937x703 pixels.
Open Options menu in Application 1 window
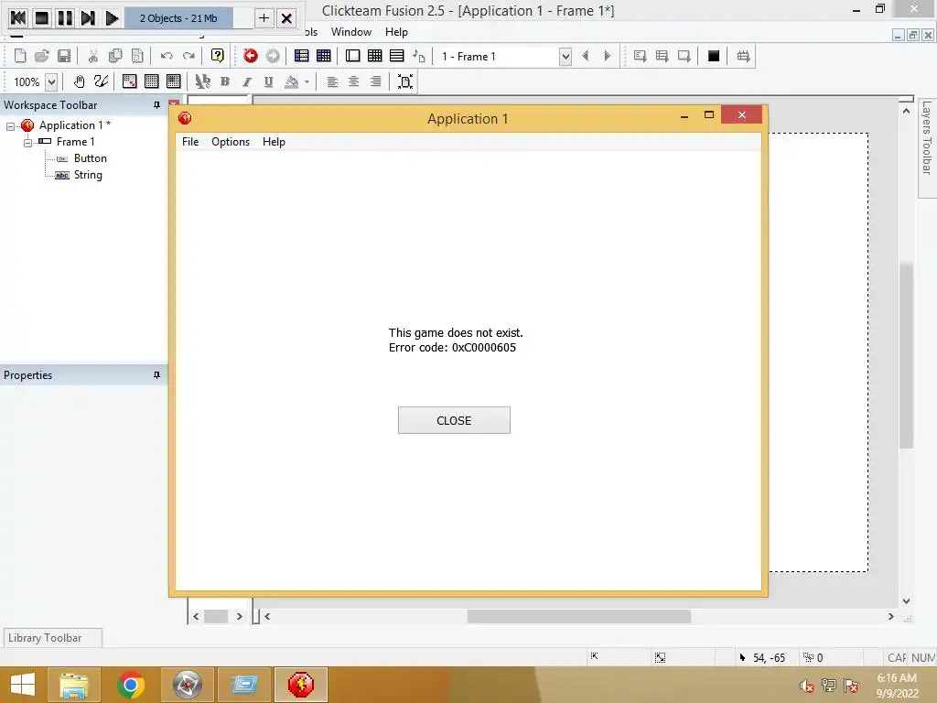point(231,142)
